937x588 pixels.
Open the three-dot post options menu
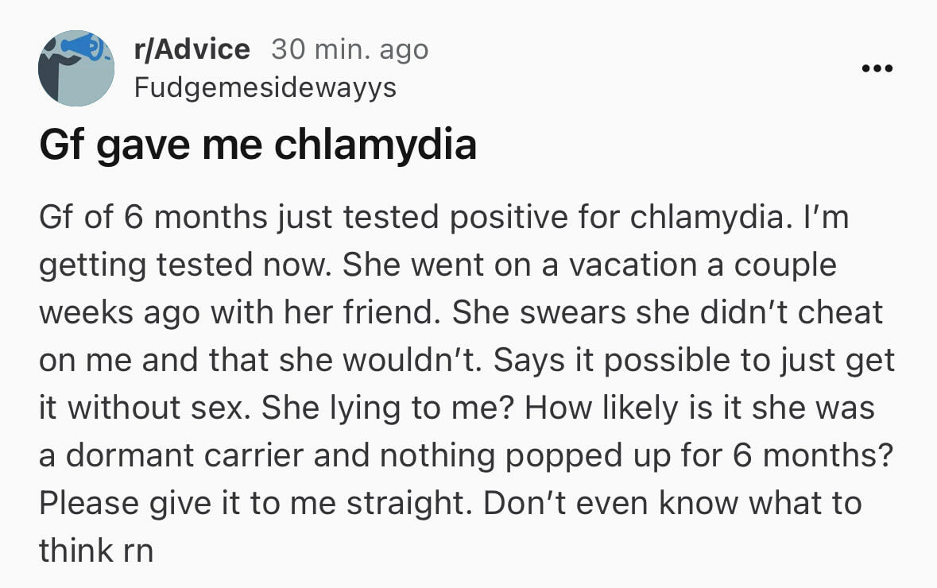tap(877, 68)
